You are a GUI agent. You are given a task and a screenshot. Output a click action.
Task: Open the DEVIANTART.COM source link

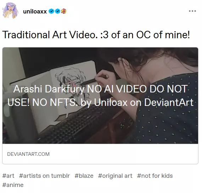click(28, 154)
